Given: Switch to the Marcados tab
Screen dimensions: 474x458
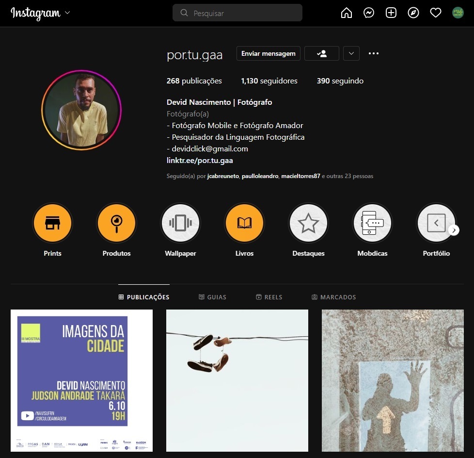Looking at the screenshot, I should point(333,297).
